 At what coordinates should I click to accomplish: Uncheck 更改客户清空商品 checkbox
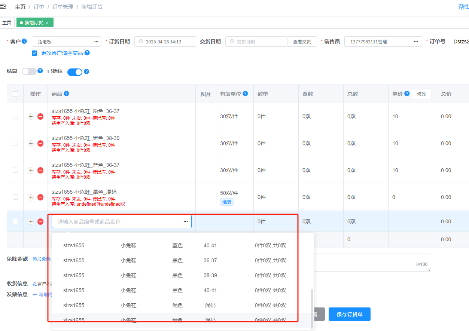[x=34, y=53]
